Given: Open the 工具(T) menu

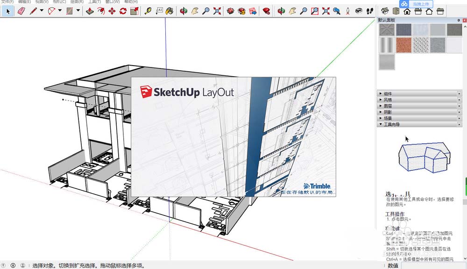Looking at the screenshot, I should click(x=94, y=1).
